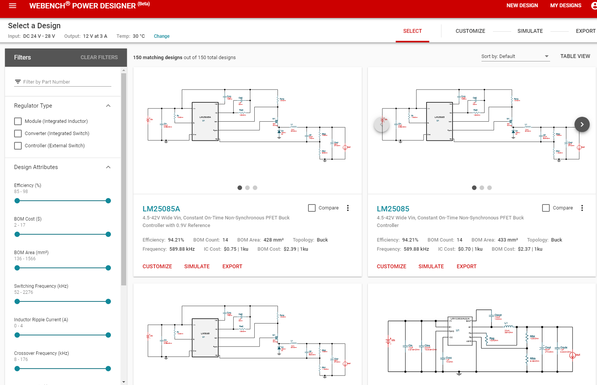The height and width of the screenshot is (385, 597).
Task: Click EXPORT on LM25085 card
Action: (467, 267)
